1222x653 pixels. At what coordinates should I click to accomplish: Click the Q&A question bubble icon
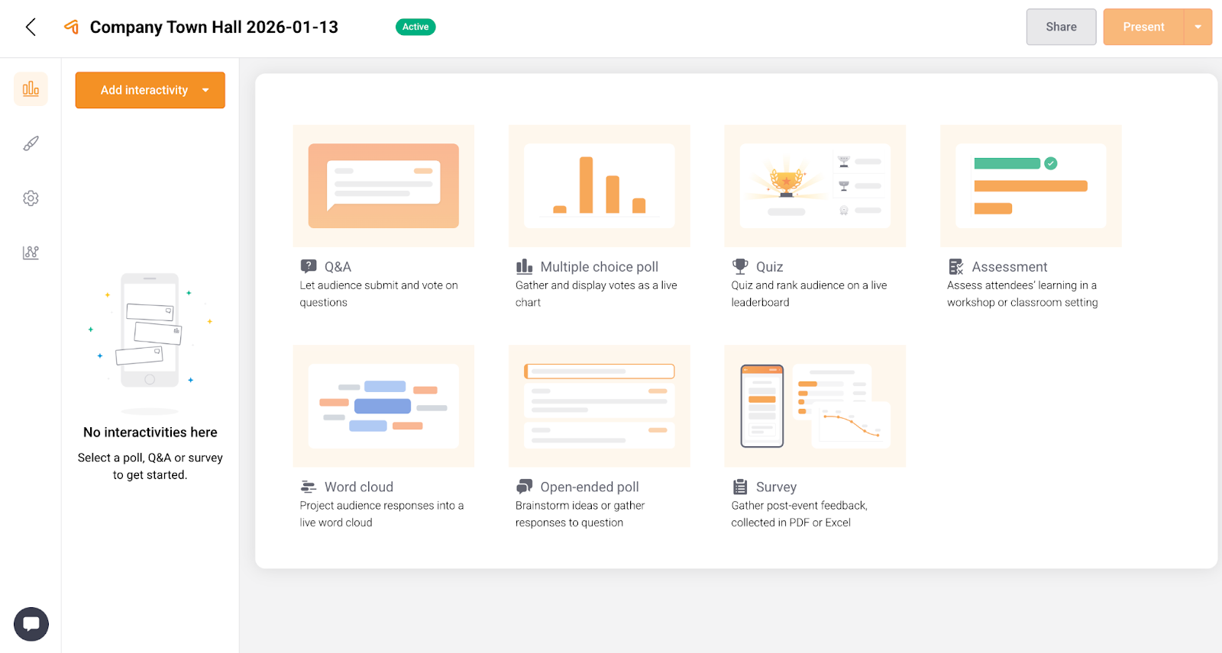pos(309,266)
